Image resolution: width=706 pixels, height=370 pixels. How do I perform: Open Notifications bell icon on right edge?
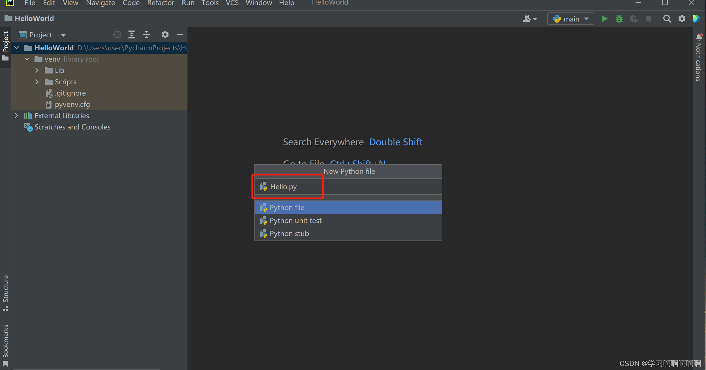tap(699, 37)
